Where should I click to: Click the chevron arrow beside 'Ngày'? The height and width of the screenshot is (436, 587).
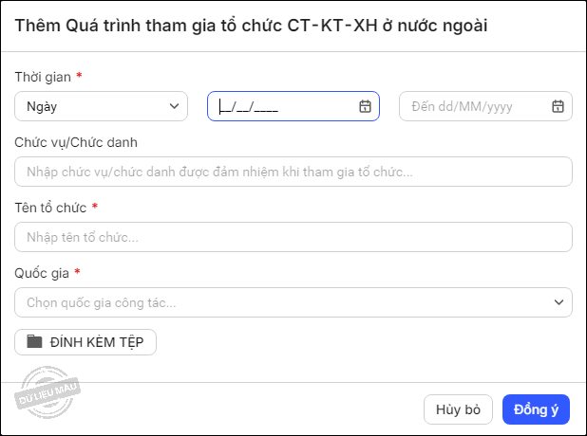[x=174, y=106]
